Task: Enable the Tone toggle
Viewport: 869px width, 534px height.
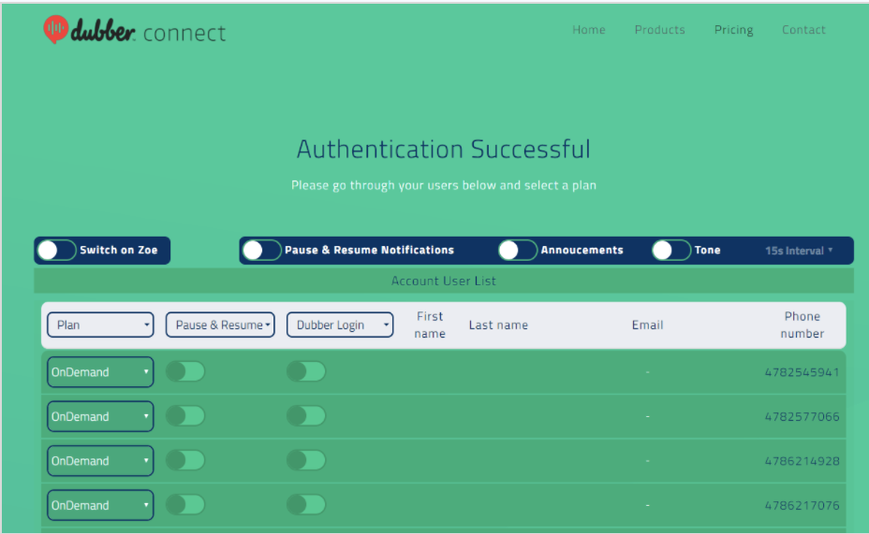Action: point(671,250)
